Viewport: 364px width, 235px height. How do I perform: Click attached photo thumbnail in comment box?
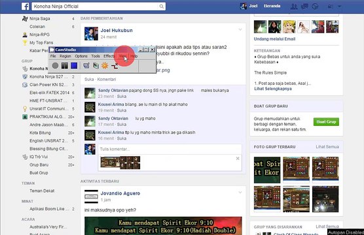(120, 163)
